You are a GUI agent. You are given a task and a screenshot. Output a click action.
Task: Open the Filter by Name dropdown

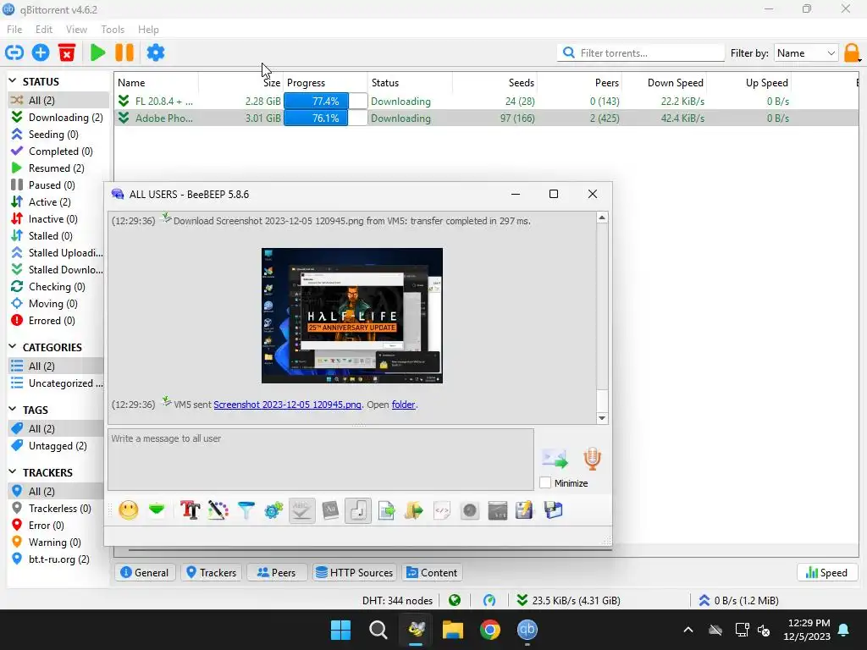click(x=806, y=53)
